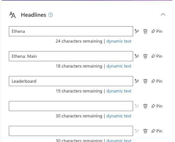The image size is (175, 142).
Task: Delete the first empty headline row
Action: (145, 106)
